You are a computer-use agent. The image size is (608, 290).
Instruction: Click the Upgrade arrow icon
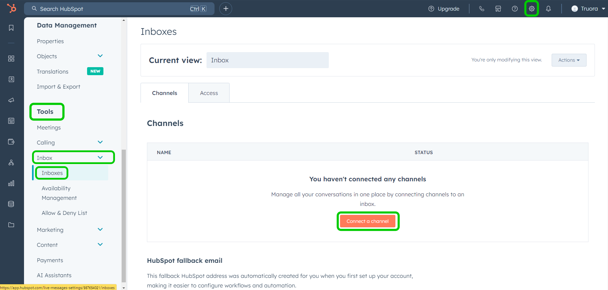431,9
